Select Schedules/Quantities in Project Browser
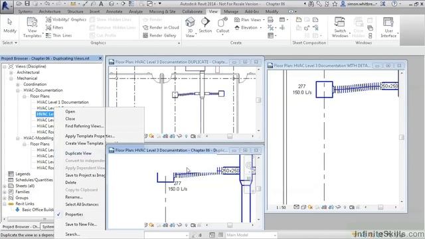Viewport: 425px width, 239px height. point(34,180)
